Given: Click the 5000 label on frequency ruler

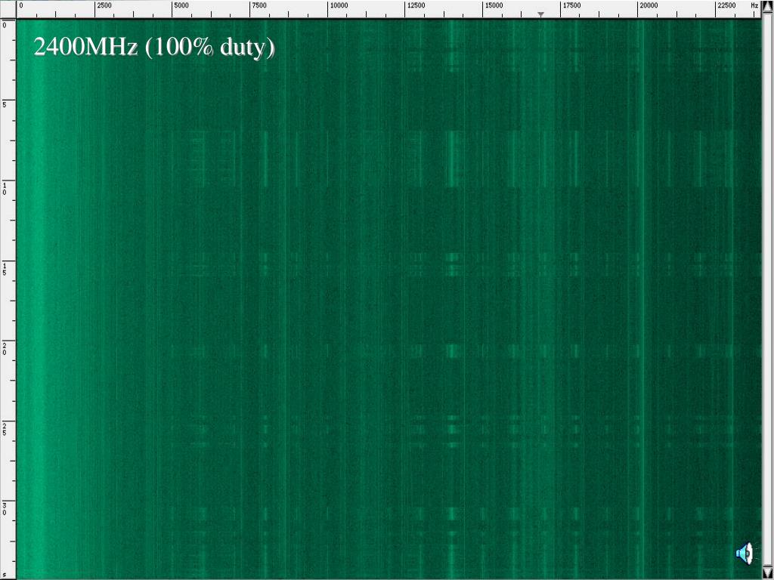Looking at the screenshot, I should 181,5.
